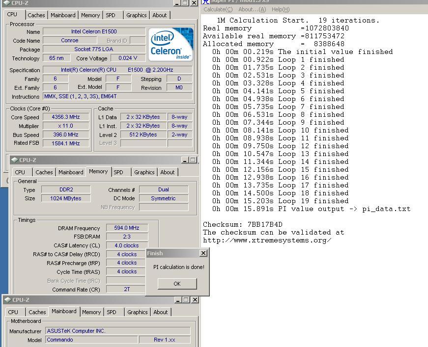Click the Code Name field Conroe
Screen dimensions: 428x347
point(70,40)
